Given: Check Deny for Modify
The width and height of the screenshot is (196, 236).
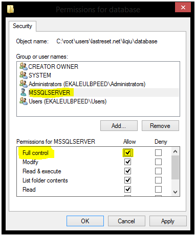Looking at the screenshot, I should 158,162.
